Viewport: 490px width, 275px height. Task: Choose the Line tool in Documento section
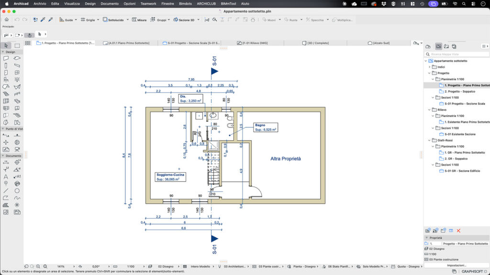pos(6,190)
